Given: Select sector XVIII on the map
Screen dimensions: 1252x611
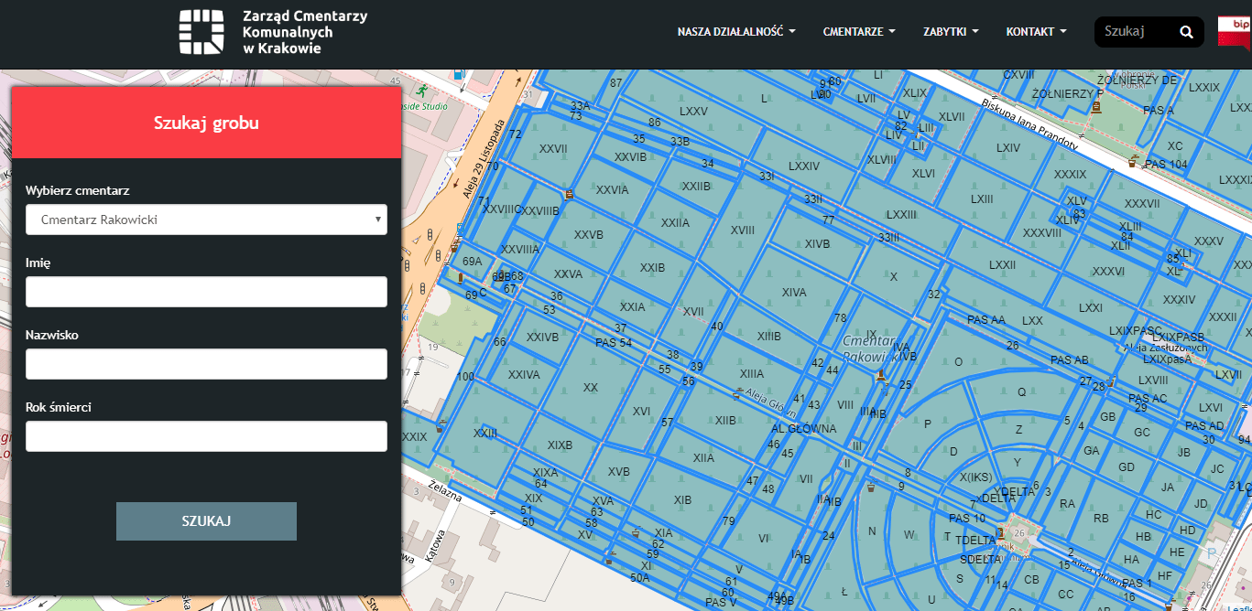Looking at the screenshot, I should [743, 230].
